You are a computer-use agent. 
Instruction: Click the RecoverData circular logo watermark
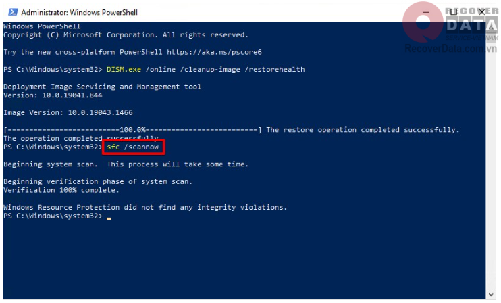click(x=423, y=24)
